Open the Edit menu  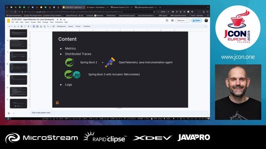click(17, 22)
